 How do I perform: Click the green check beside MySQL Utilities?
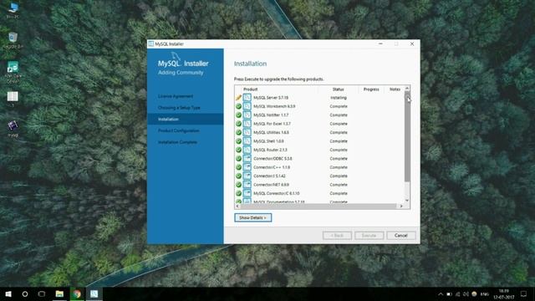point(238,132)
